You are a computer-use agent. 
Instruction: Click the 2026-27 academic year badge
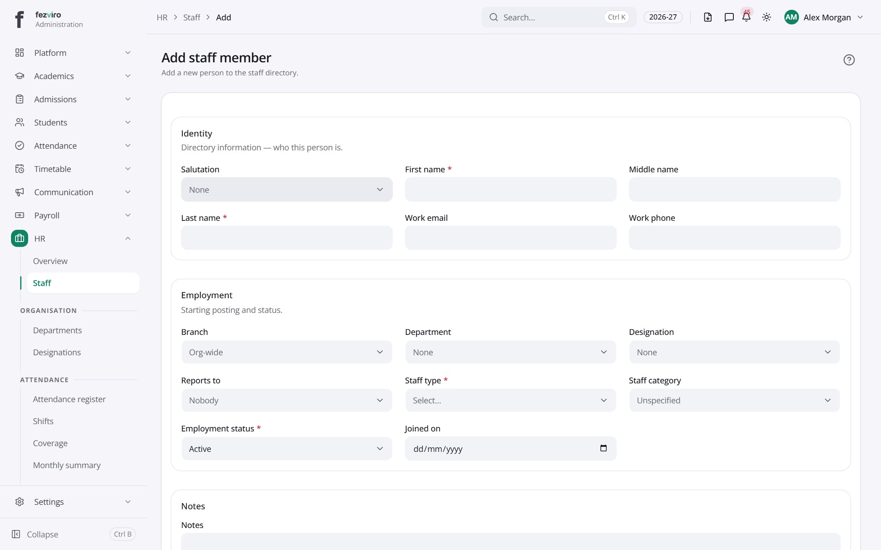click(x=663, y=17)
